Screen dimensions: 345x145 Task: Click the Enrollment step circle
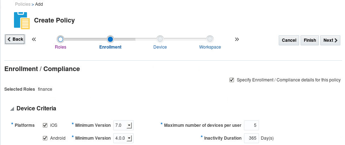tap(110, 39)
